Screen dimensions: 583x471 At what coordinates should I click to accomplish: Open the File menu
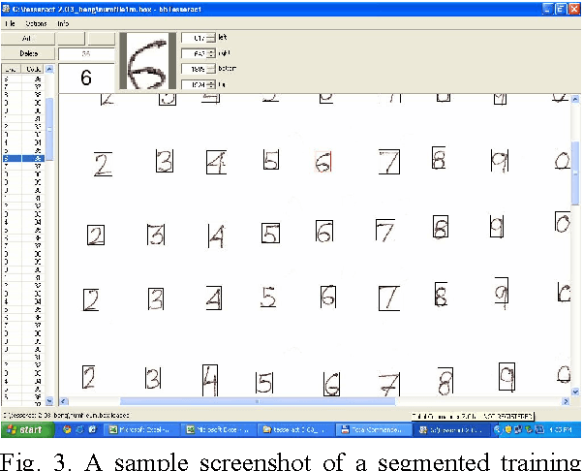click(10, 22)
